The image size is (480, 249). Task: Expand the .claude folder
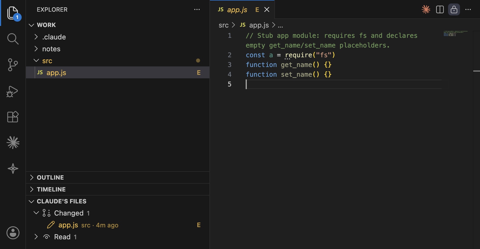coord(118,37)
